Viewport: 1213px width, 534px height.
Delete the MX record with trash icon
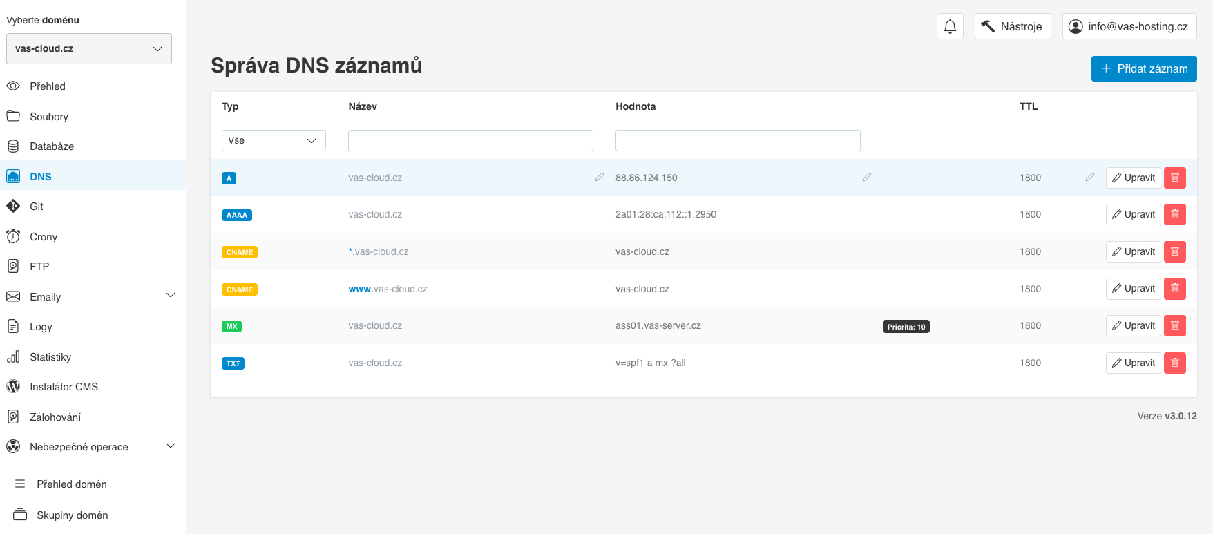click(1174, 325)
